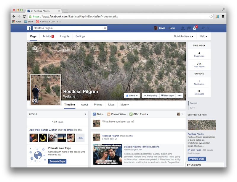Image resolution: width=237 pixels, height=182 pixels.
Task: Open the Grease meme link thumbnail
Action: tap(107, 154)
